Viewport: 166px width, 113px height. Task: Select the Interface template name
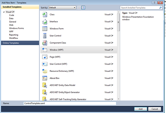pos(54,22)
